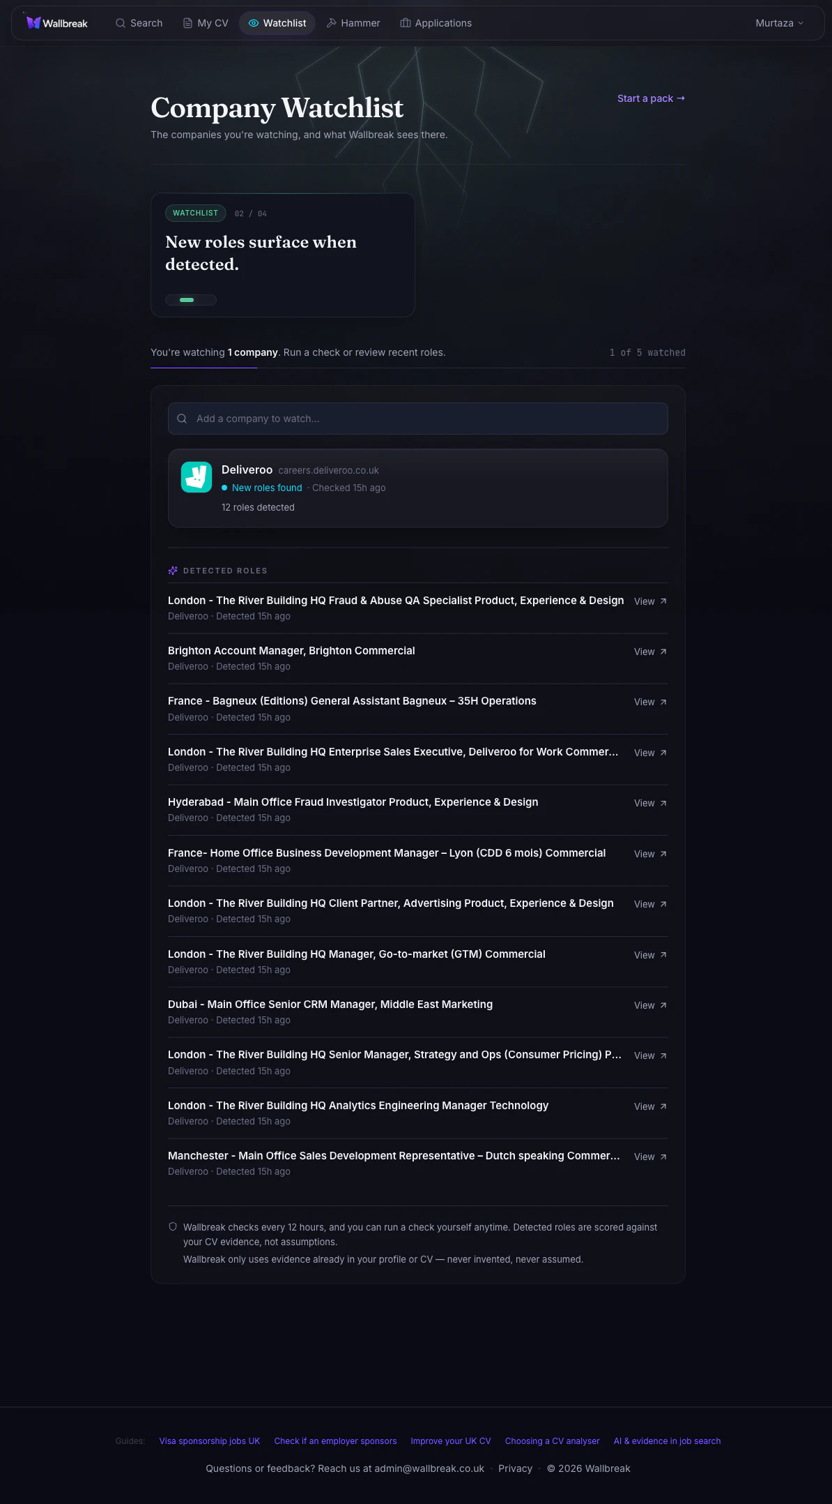This screenshot has height=1504, width=832.
Task: View Client Partner, Advertising role
Action: (650, 904)
